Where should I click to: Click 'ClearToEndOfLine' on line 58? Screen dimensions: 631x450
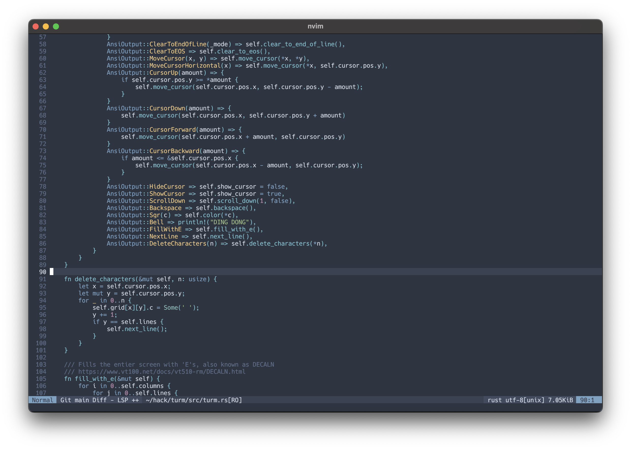[x=178, y=44]
